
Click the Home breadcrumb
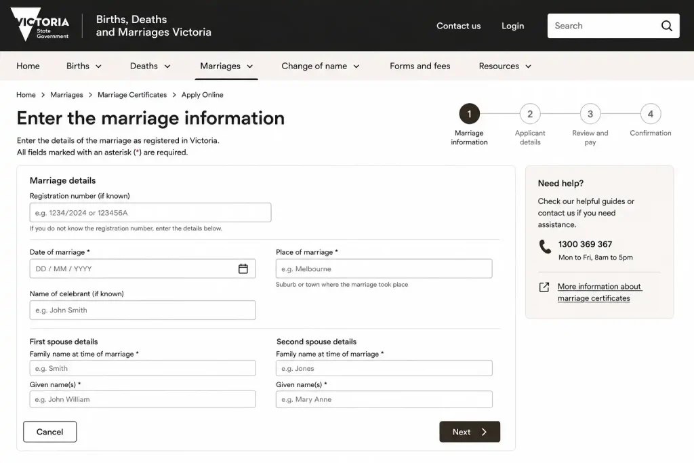tap(26, 95)
